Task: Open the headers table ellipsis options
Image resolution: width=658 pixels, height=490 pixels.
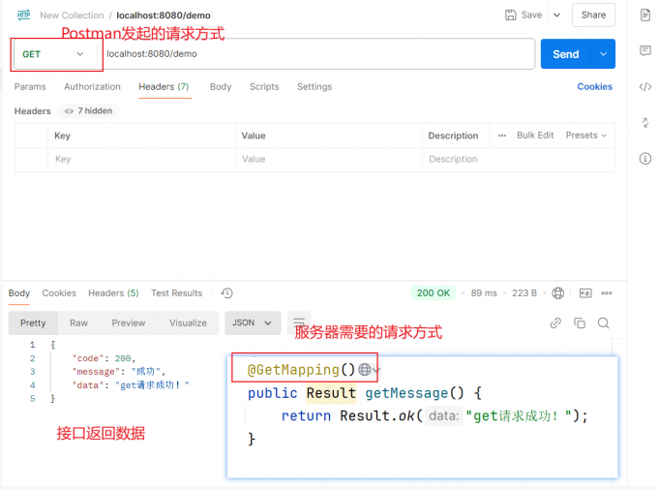Action: (x=502, y=136)
